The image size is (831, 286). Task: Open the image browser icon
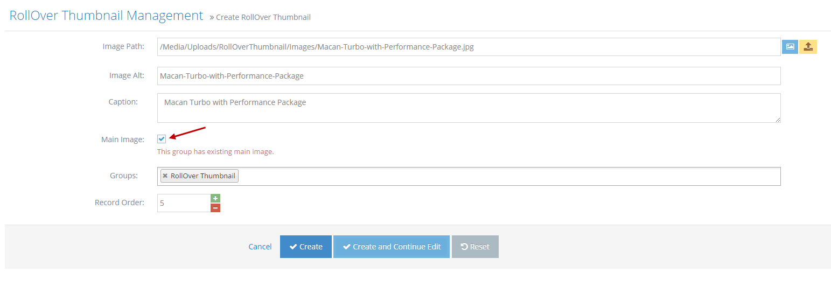pyautogui.click(x=790, y=47)
